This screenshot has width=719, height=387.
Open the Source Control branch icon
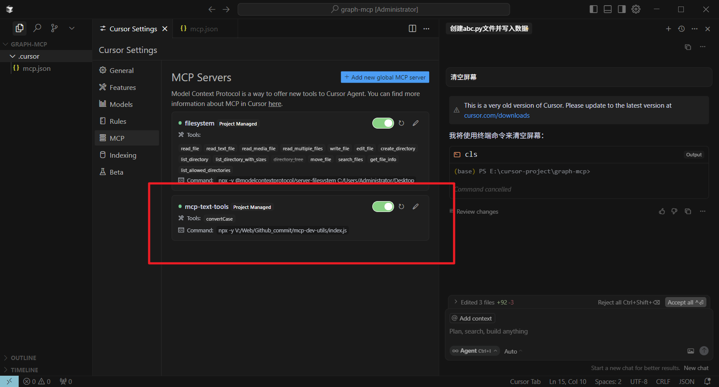[54, 28]
